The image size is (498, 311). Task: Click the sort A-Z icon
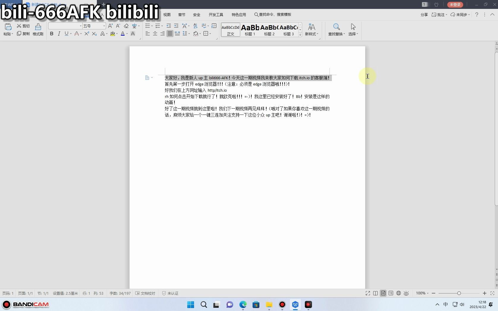coord(195,26)
